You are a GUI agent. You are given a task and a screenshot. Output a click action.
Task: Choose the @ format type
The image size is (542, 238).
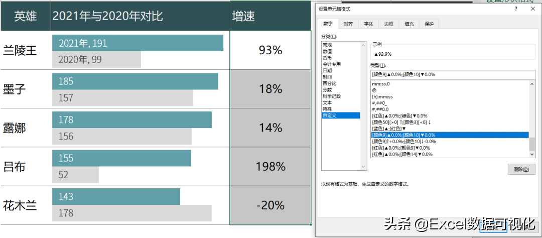point(450,90)
